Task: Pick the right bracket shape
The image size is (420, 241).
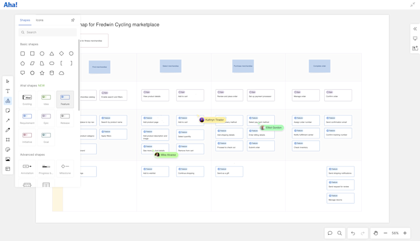Action: pyautogui.click(x=71, y=63)
